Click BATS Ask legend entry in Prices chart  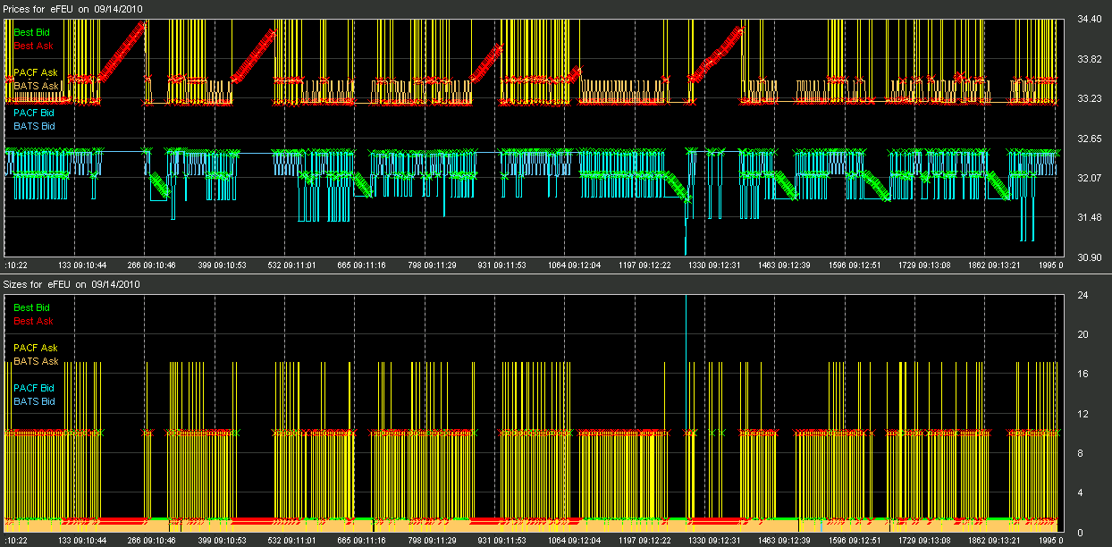37,86
